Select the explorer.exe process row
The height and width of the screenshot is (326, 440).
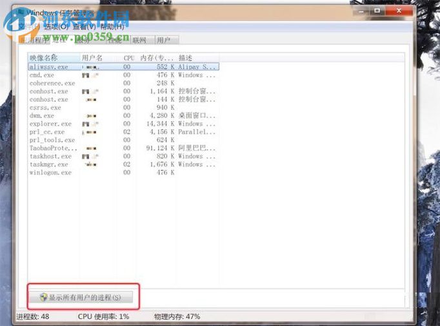123,124
